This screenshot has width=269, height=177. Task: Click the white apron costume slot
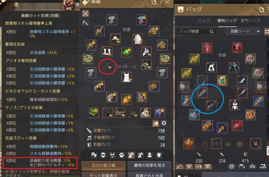(127, 77)
